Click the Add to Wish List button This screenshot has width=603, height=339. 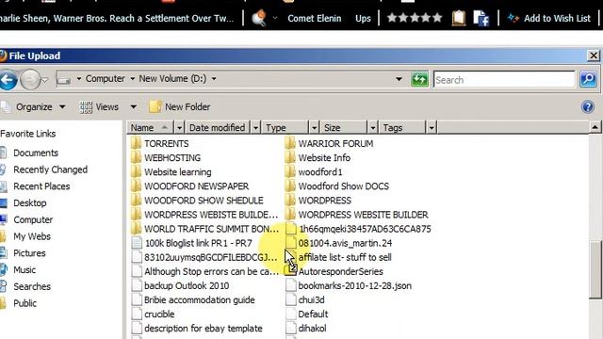point(548,18)
